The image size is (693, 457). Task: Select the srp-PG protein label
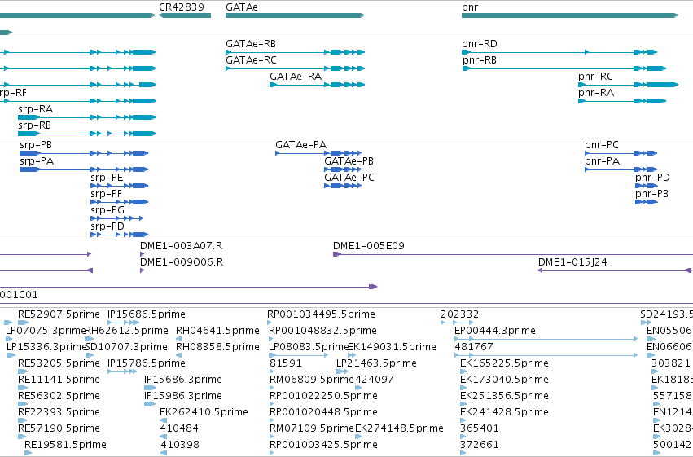(x=107, y=210)
